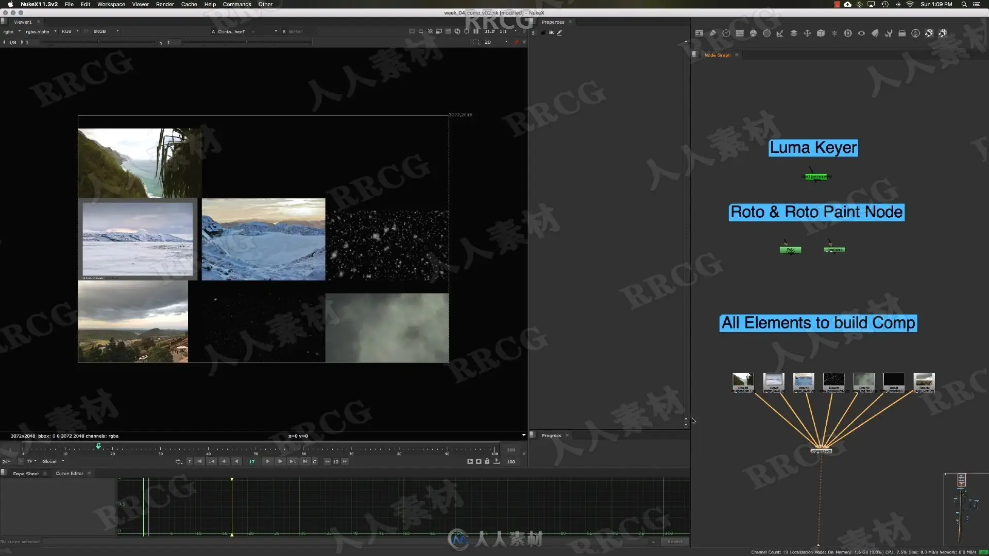This screenshot has width=989, height=556.
Task: Select the snow particles Read node thumbnail
Action: [833, 381]
